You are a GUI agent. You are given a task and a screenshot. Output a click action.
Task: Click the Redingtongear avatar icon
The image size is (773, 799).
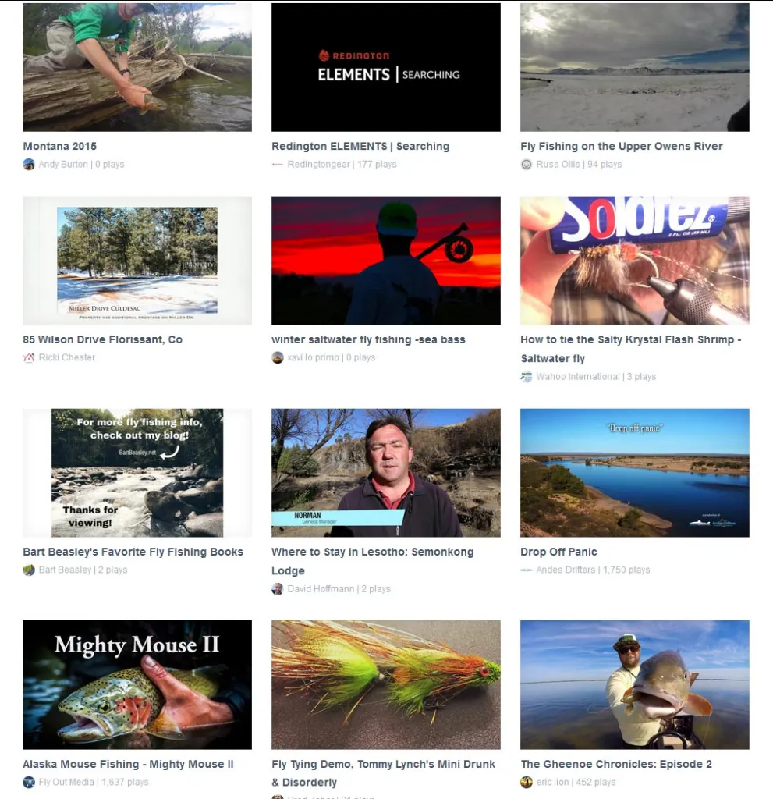[278, 164]
